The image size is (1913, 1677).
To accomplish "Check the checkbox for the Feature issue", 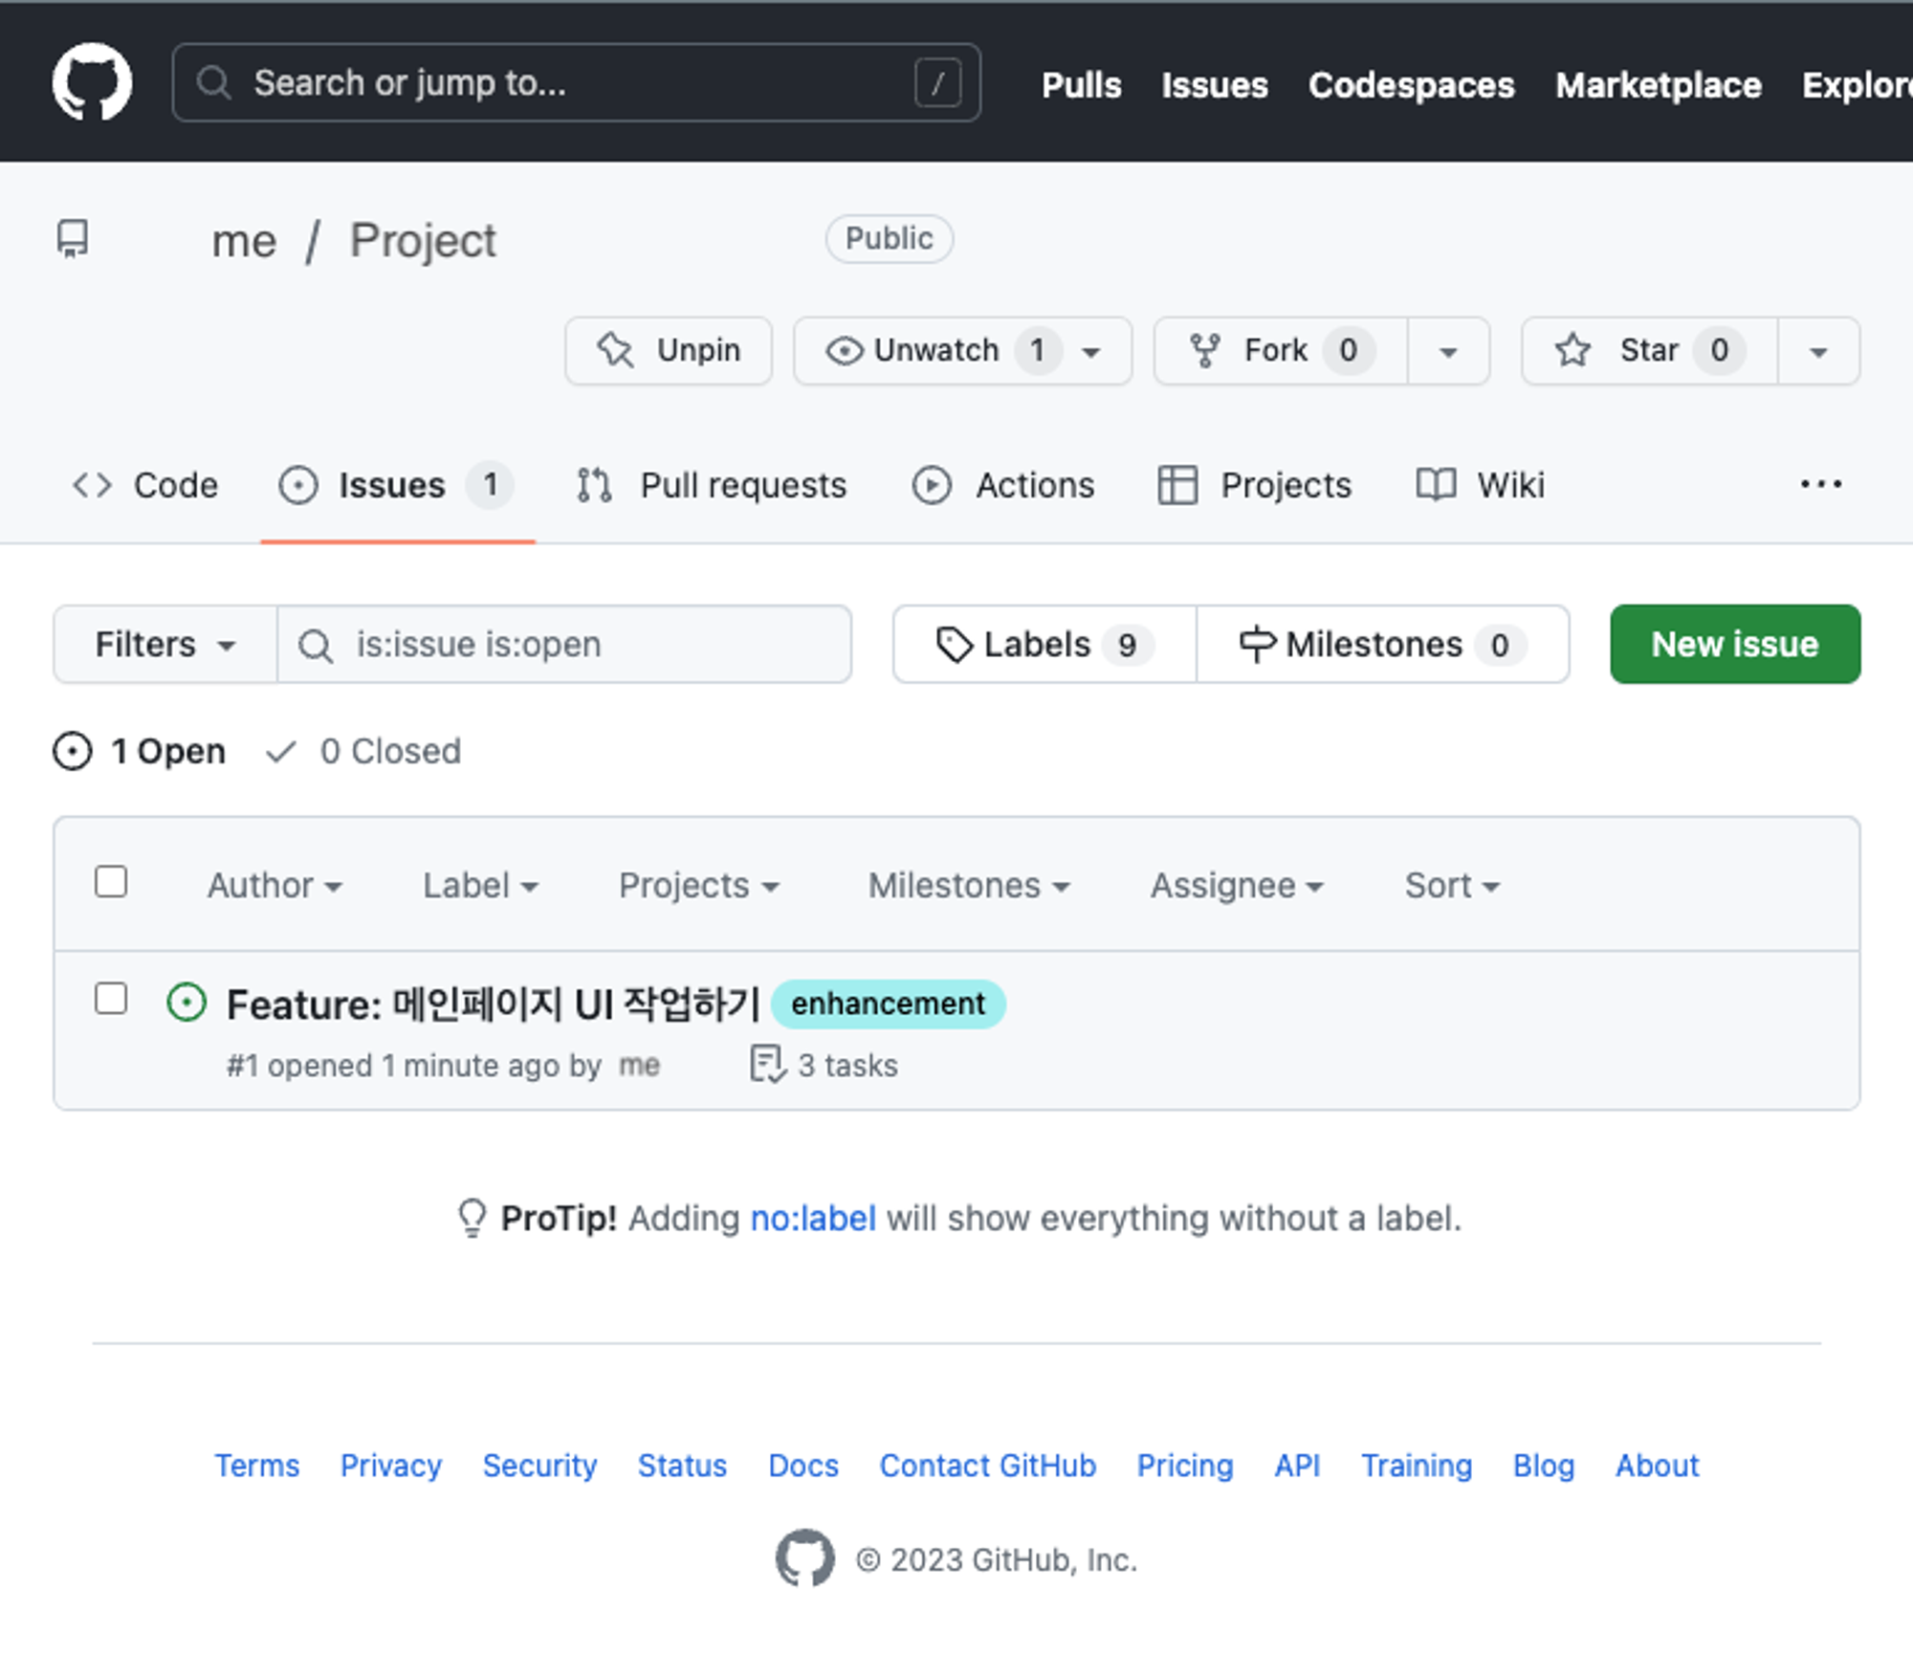I will pyautogui.click(x=111, y=999).
